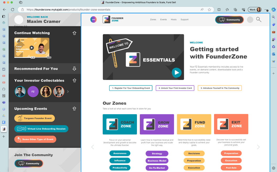277x172 pixels.
Task: Collapse the Upcoming Events section
Action: [x=74, y=109]
